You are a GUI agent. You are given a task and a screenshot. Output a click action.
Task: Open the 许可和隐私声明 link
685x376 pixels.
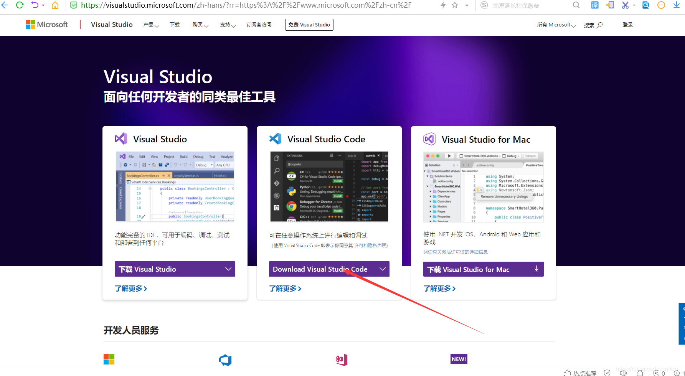[370, 246]
